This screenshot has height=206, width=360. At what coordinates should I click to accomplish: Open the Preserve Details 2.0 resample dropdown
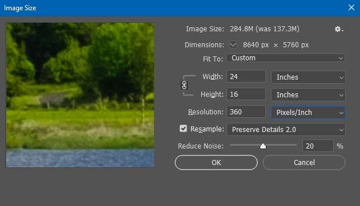tap(286, 130)
